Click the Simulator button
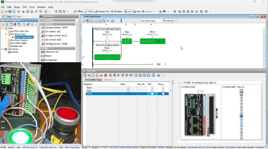Viewport: 268px width, 149px height. (x=116, y=11)
